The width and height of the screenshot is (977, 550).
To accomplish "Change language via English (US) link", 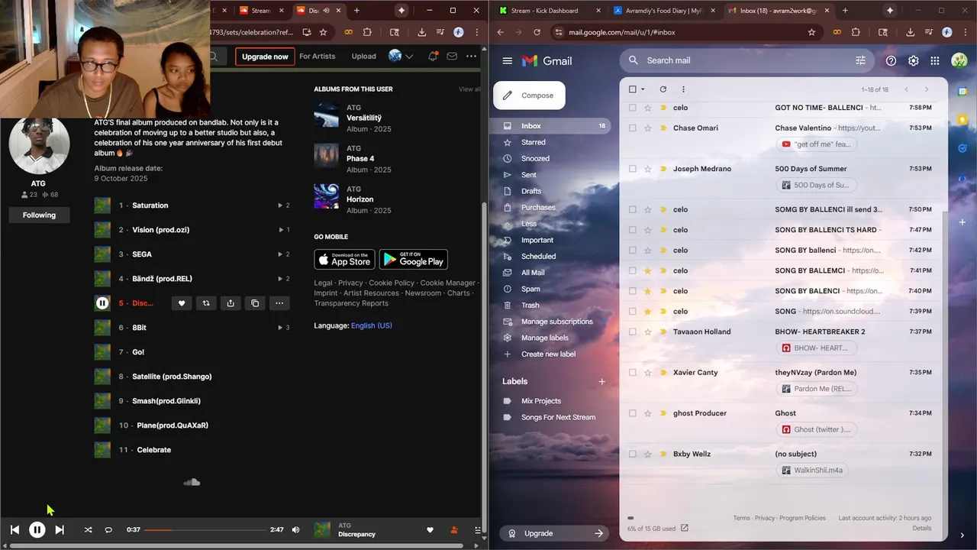I will coord(372,325).
